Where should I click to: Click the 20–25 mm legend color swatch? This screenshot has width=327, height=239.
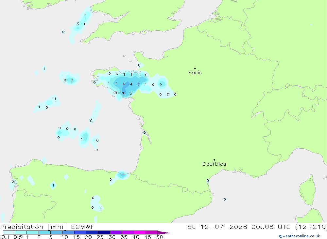pyautogui.click(x=92, y=232)
